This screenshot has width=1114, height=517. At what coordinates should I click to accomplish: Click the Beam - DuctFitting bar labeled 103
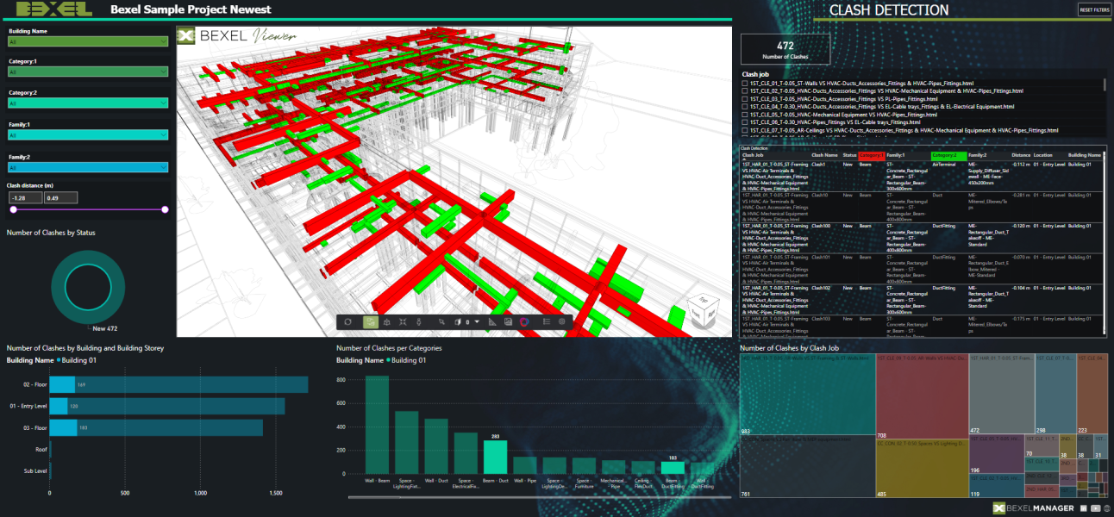(x=673, y=470)
